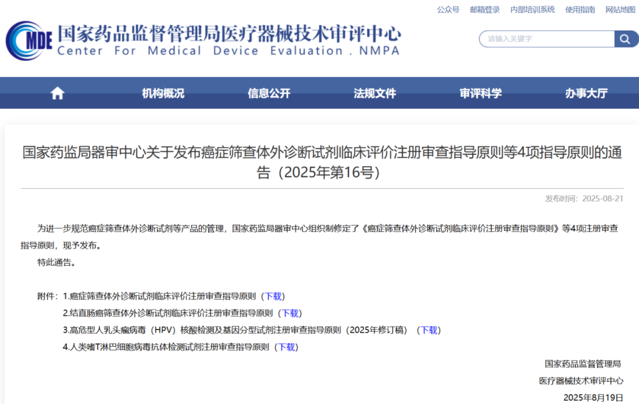Click the English subtitle Center For Medical Device Evaluation
The width and height of the screenshot is (639, 404).
point(228,51)
